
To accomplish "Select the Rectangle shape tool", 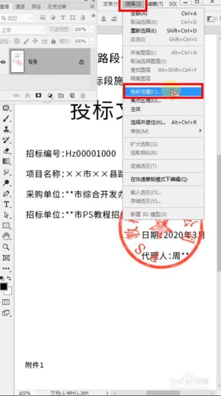I will tap(6, 225).
